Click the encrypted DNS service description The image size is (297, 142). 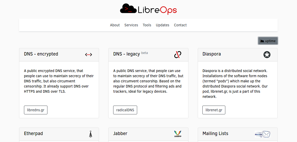click(x=59, y=81)
